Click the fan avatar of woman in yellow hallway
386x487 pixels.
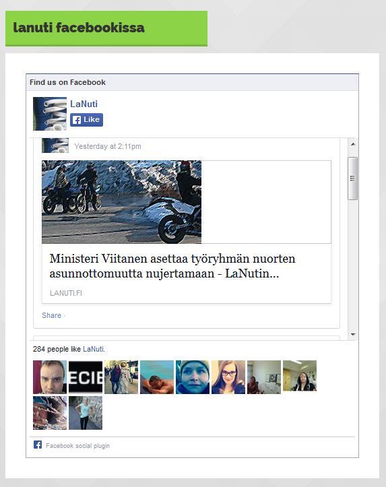click(300, 376)
